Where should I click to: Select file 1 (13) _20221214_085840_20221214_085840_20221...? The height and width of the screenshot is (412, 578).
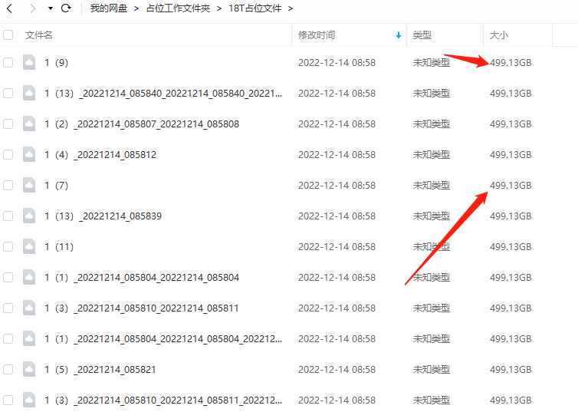[163, 94]
